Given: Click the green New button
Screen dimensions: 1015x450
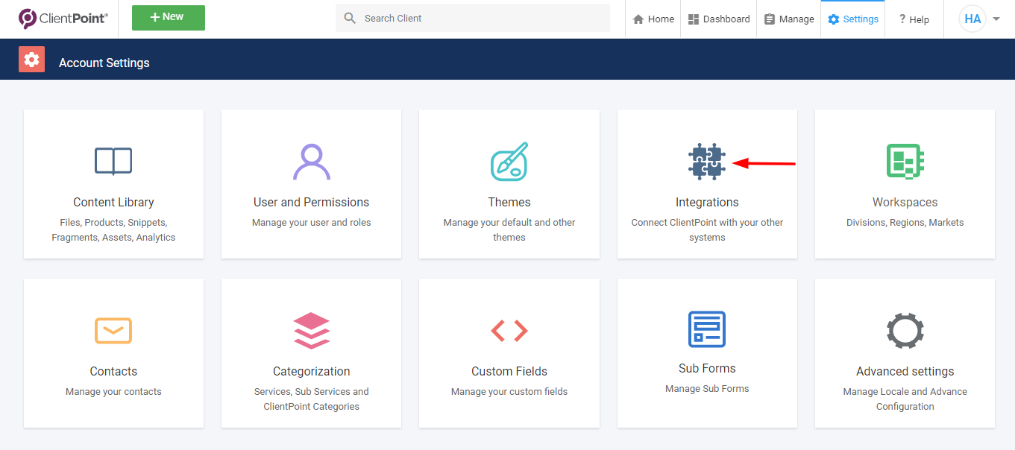Looking at the screenshot, I should tap(169, 18).
